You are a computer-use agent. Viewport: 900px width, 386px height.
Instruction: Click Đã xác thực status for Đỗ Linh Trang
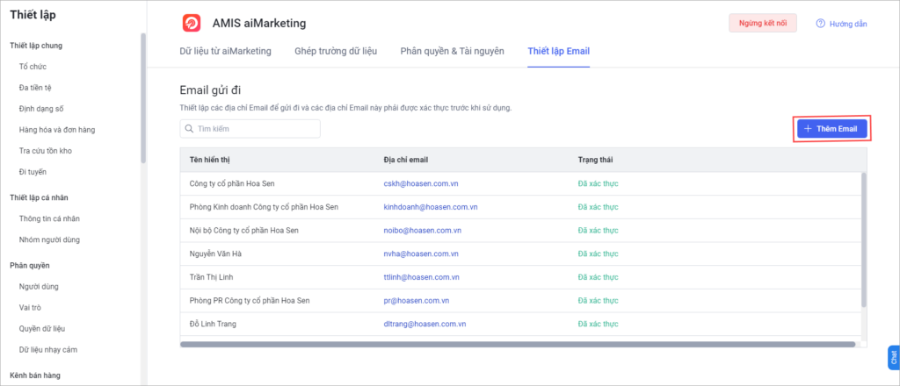pos(598,324)
